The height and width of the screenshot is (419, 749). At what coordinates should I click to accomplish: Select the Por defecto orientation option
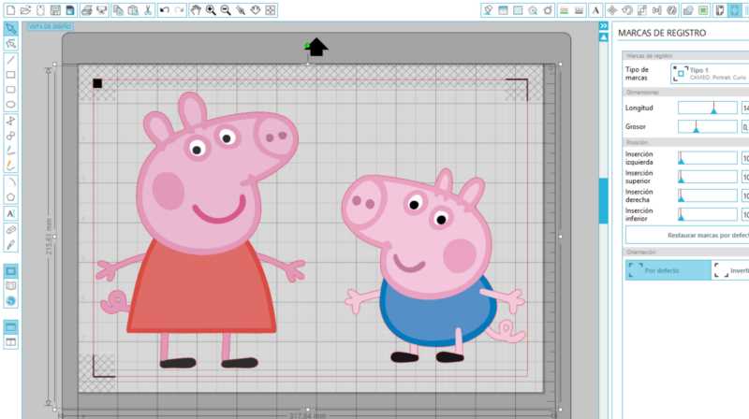[668, 270]
